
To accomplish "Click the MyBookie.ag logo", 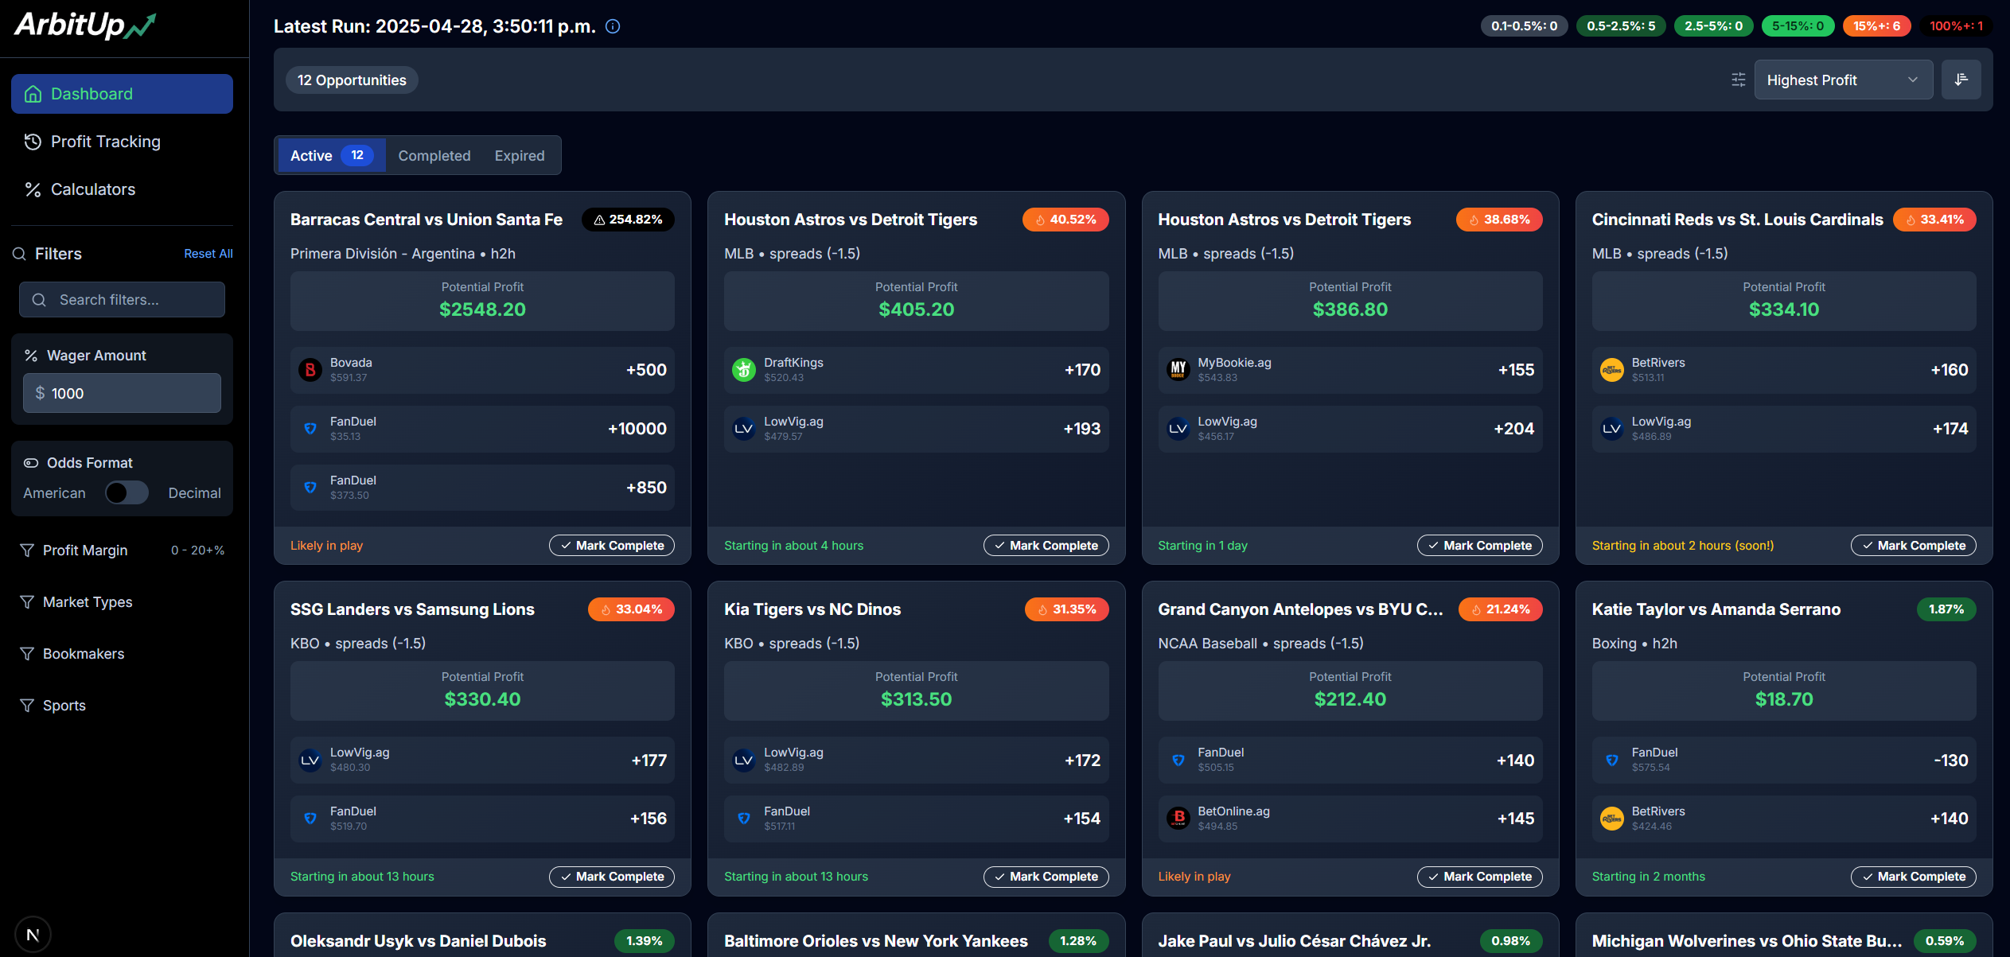I will coord(1178,370).
